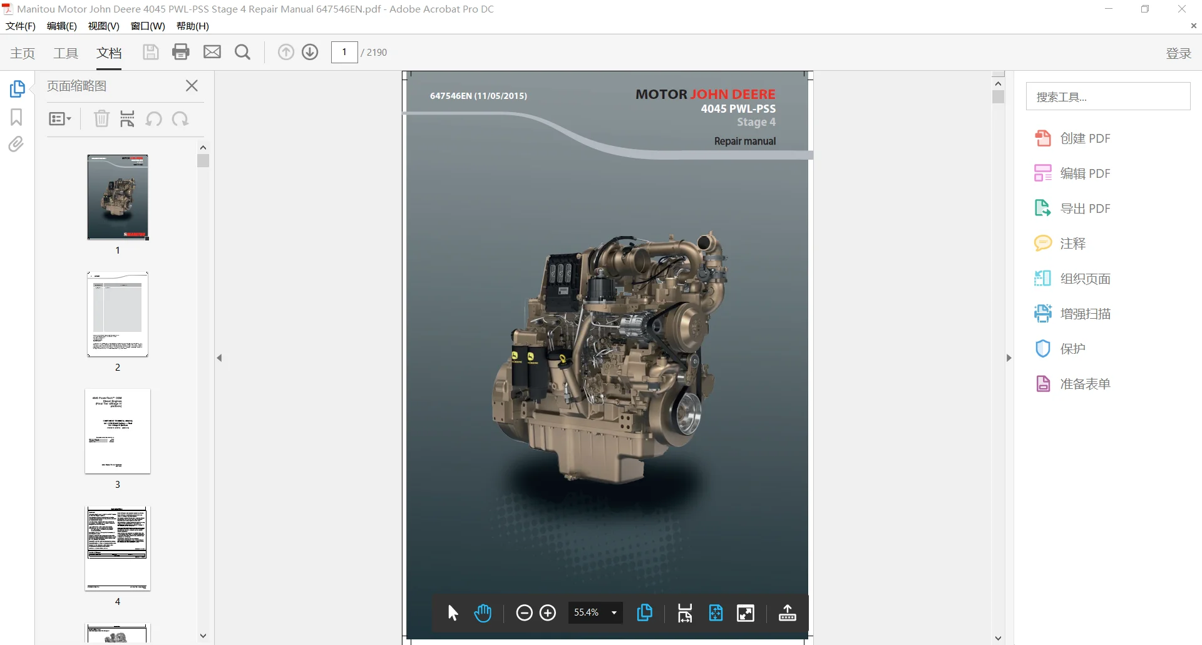Sign in with the 登录 link
This screenshot has width=1202, height=645.
point(1178,53)
